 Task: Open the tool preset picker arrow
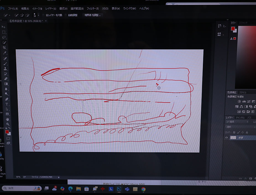pyautogui.click(x=9, y=15)
